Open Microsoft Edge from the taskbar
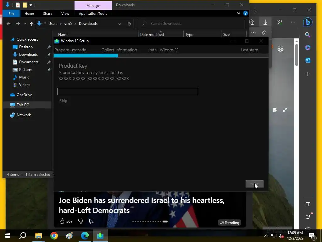322x242 pixels. (85, 236)
